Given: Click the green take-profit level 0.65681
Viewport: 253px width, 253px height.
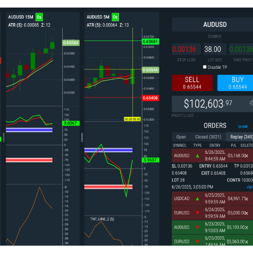Looking at the screenshot, I should click(150, 41).
